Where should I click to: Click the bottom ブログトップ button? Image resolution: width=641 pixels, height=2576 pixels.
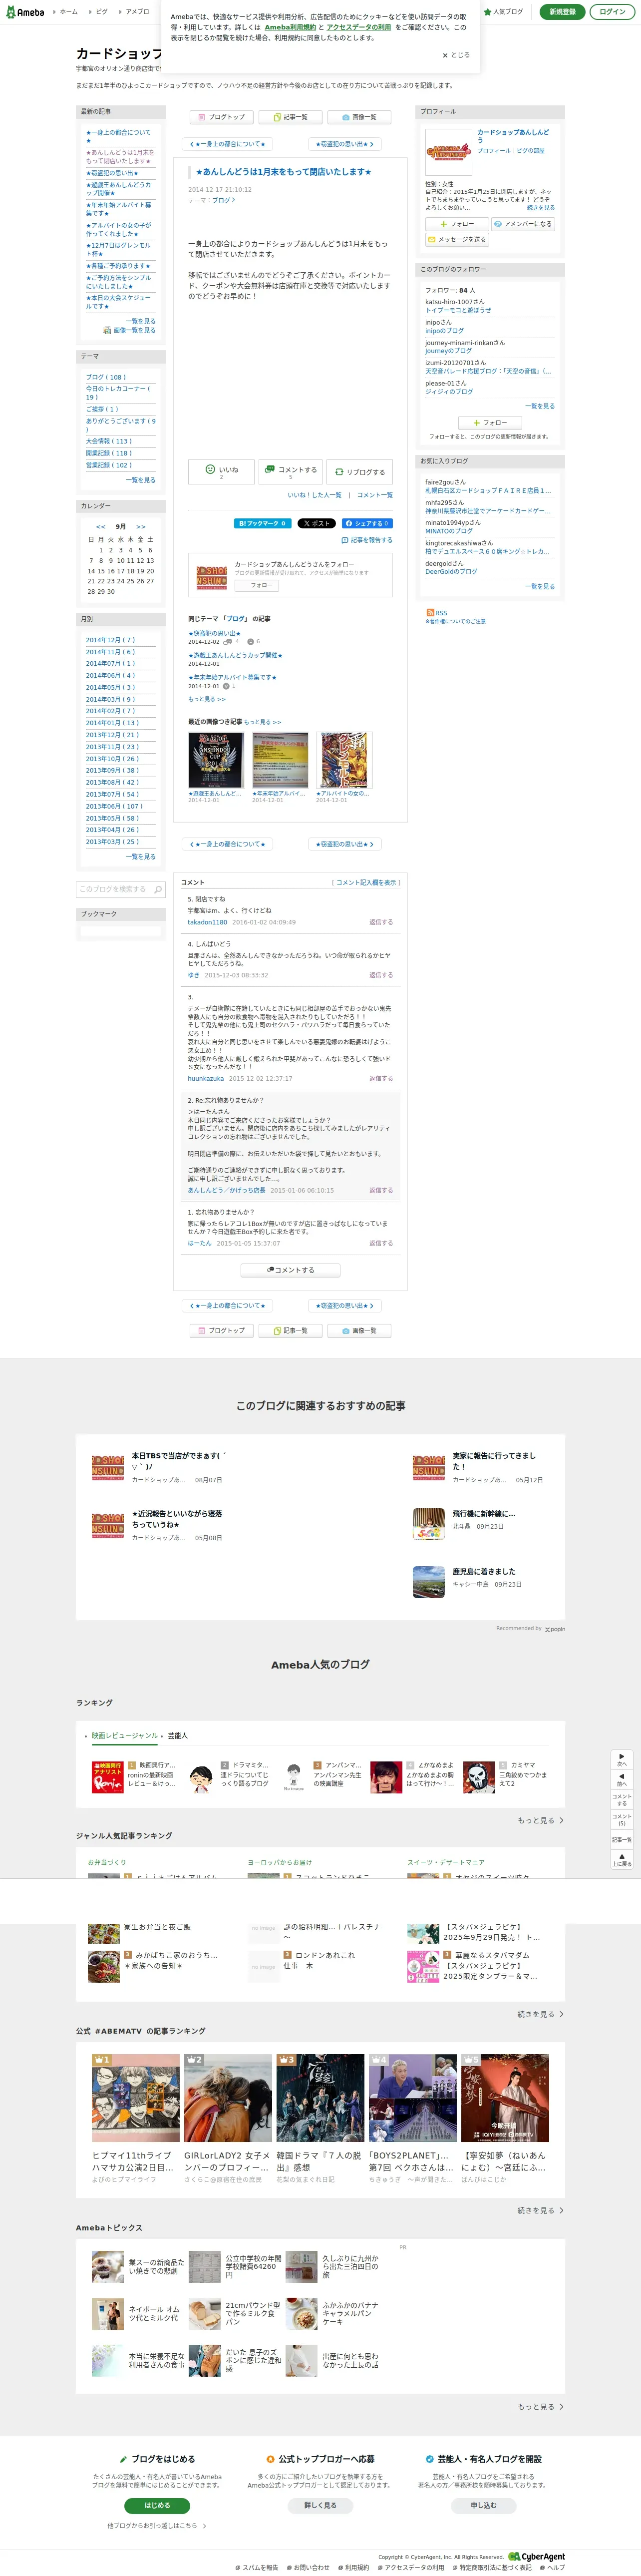point(222,1331)
